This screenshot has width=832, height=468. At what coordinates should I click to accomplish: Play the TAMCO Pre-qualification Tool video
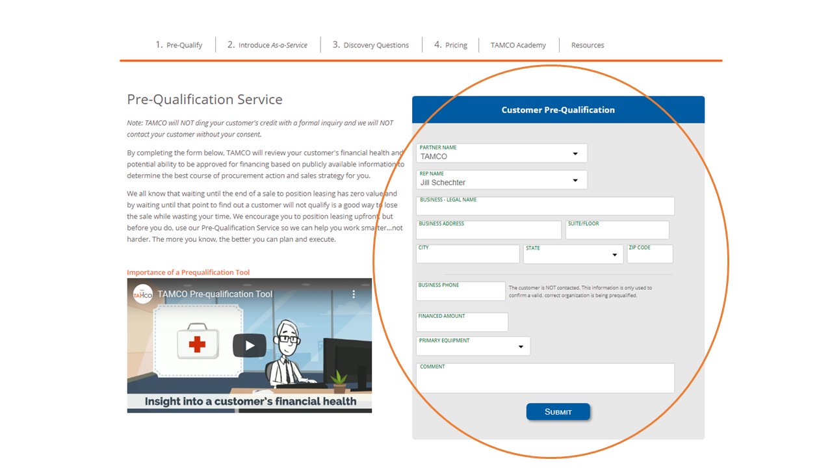250,345
